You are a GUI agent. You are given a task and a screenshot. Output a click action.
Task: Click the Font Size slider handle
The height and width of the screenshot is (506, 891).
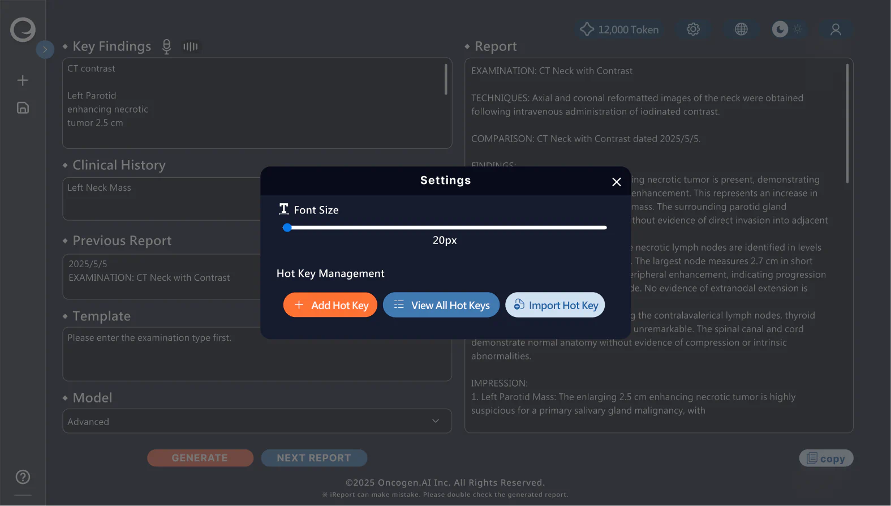click(287, 228)
